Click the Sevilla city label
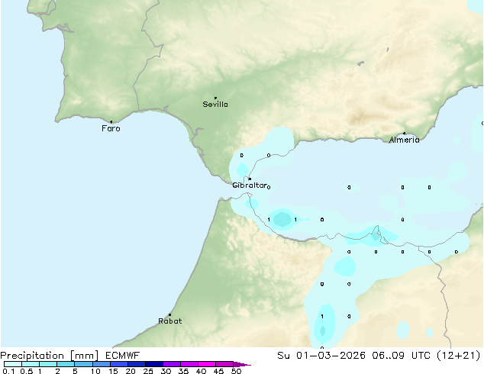Screen dimensions: 484x374 pos(215,105)
